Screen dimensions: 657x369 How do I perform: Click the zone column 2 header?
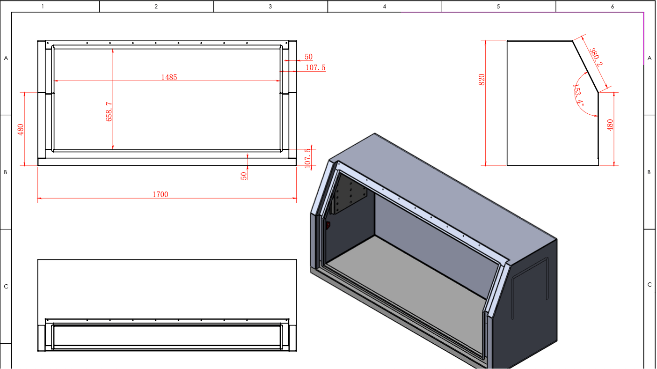click(x=156, y=7)
